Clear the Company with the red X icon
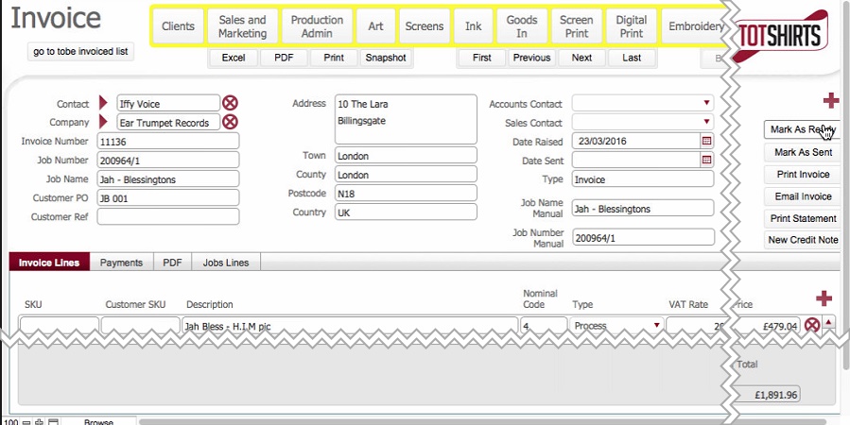The width and height of the screenshot is (850, 425). pyautogui.click(x=230, y=122)
